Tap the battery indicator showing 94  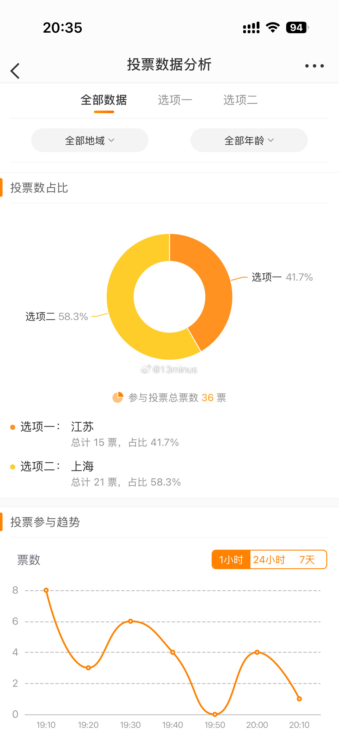point(296,28)
